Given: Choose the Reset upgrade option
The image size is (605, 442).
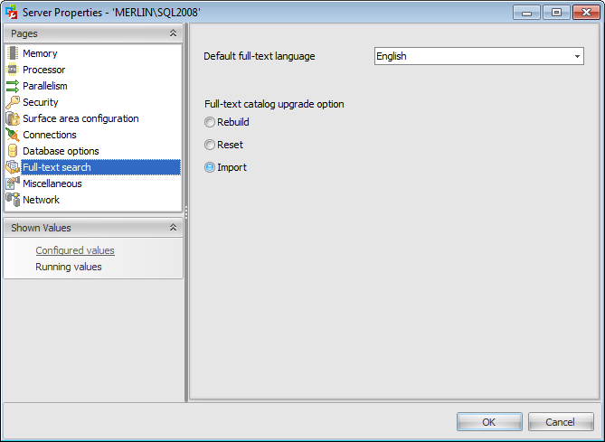Looking at the screenshot, I should tap(210, 145).
